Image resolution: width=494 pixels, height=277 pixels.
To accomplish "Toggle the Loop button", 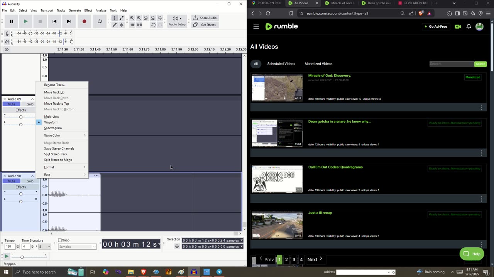I will coord(100,21).
